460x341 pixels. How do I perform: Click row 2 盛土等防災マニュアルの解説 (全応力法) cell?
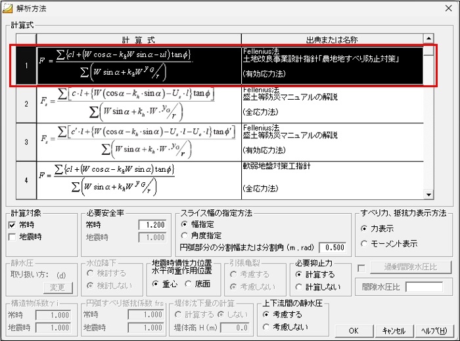coord(333,104)
